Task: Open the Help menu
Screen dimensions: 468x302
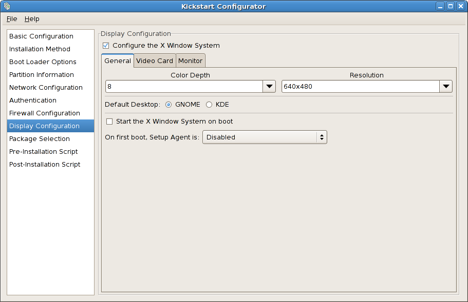Action: pyautogui.click(x=32, y=18)
